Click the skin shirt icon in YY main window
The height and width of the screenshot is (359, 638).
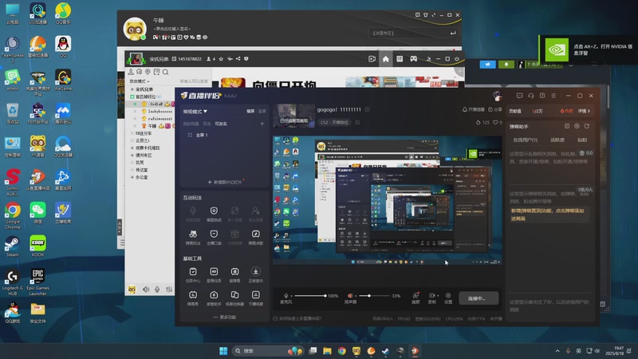pyautogui.click(x=426, y=15)
